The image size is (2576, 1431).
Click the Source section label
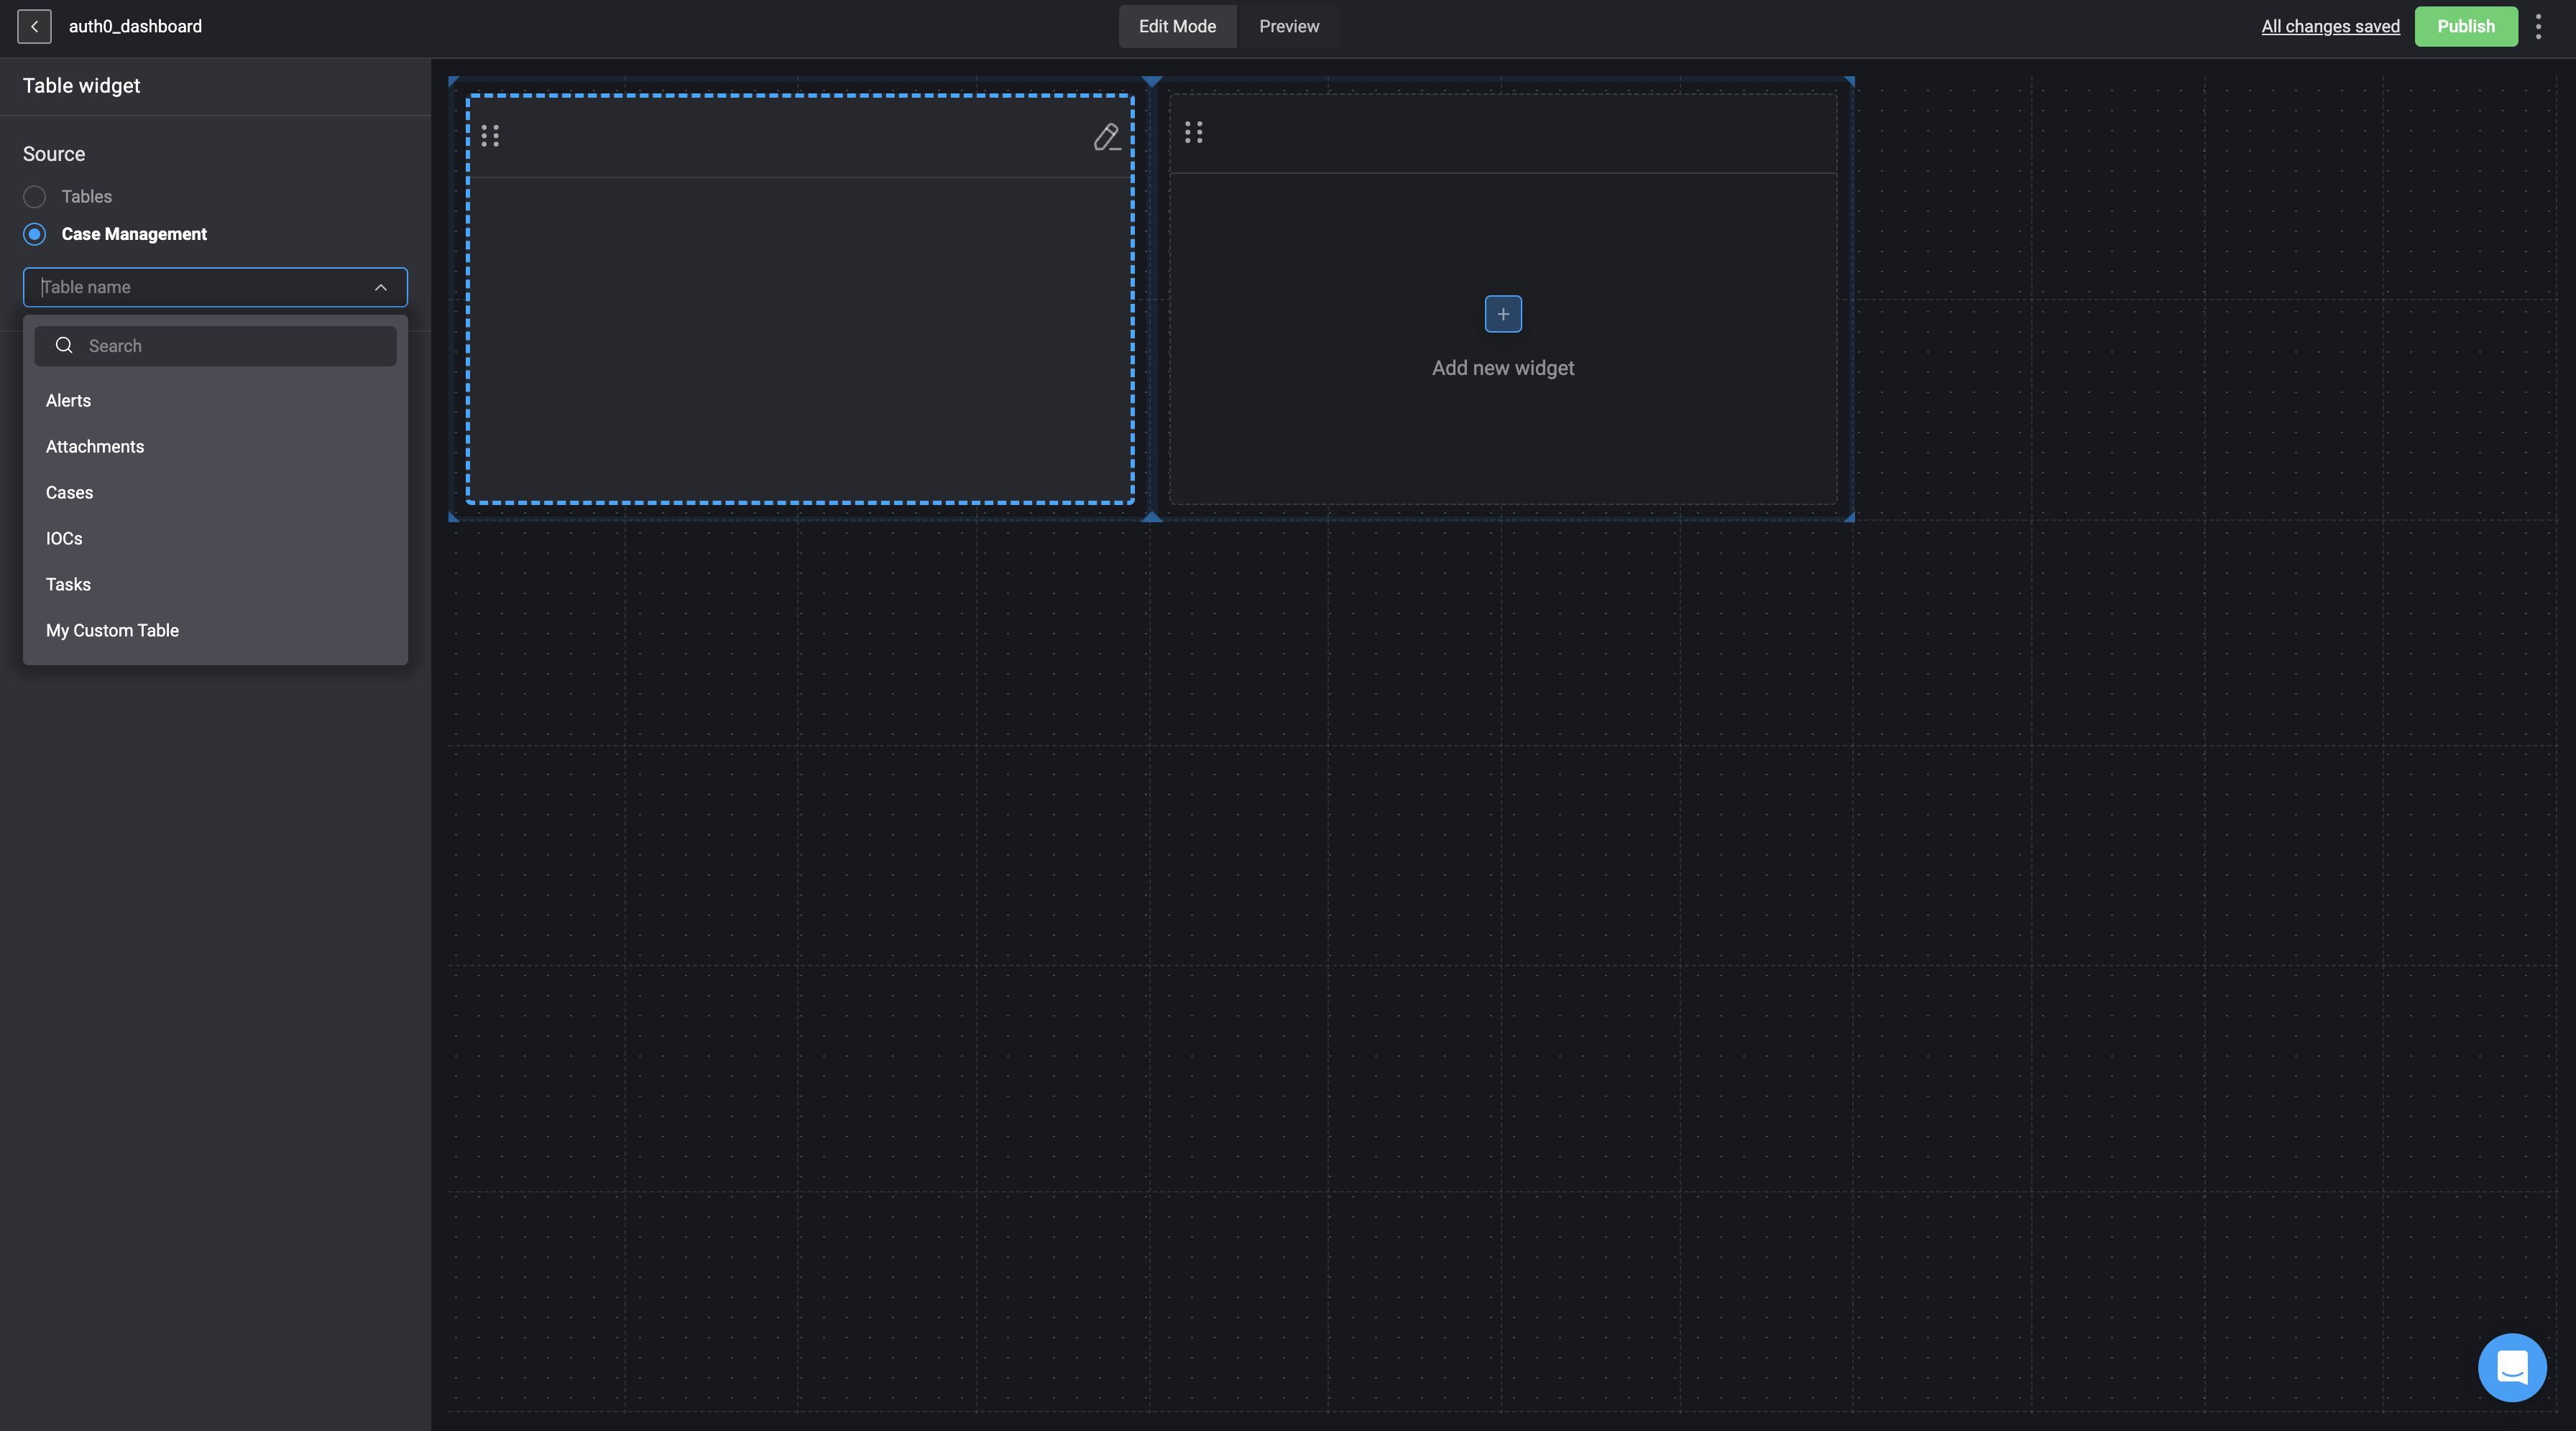54,154
